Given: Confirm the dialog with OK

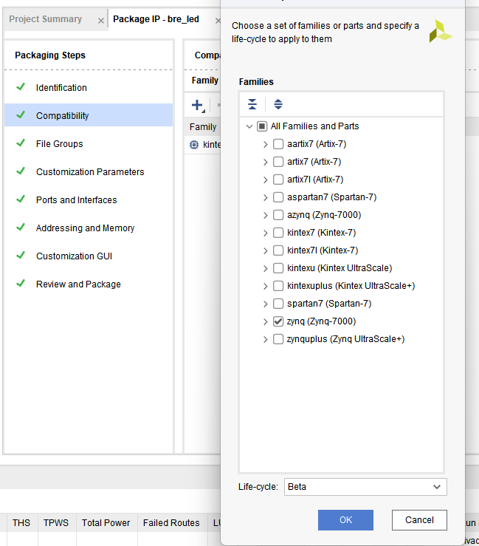Looking at the screenshot, I should pyautogui.click(x=345, y=520).
